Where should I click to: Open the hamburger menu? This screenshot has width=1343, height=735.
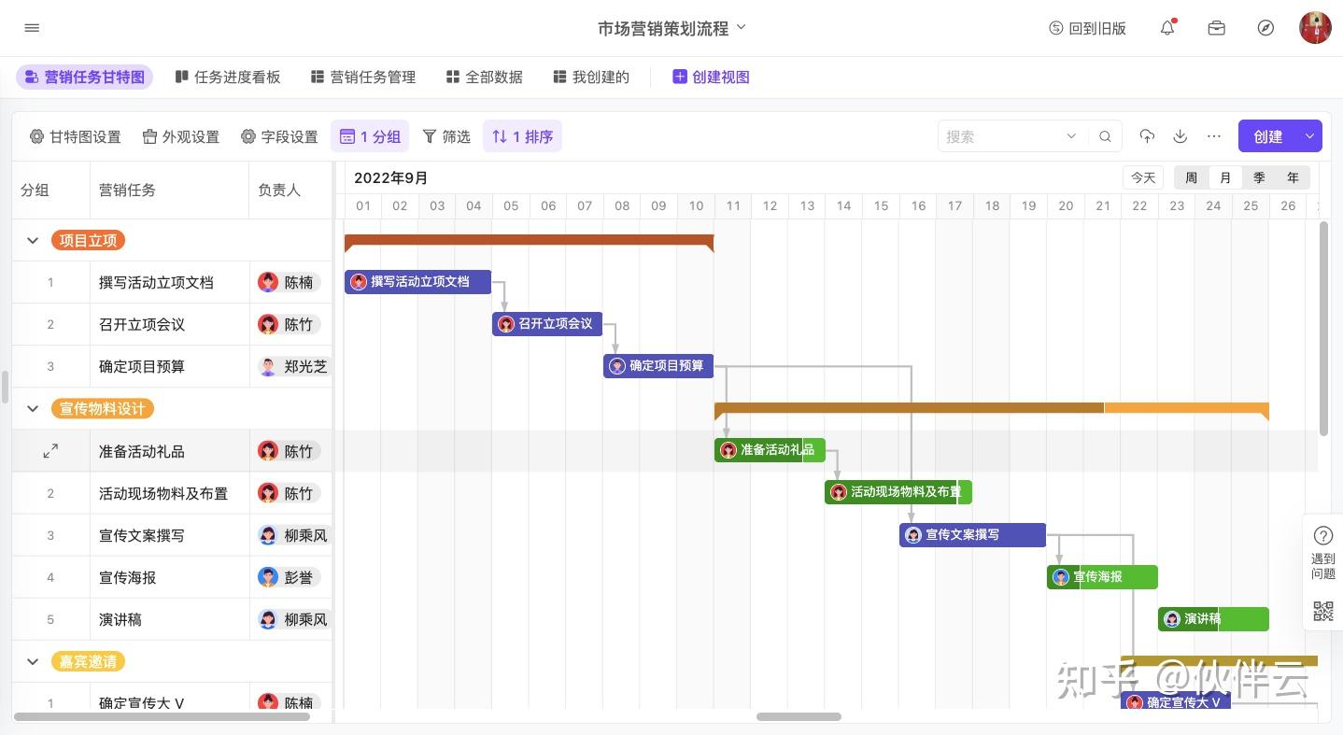[x=32, y=28]
